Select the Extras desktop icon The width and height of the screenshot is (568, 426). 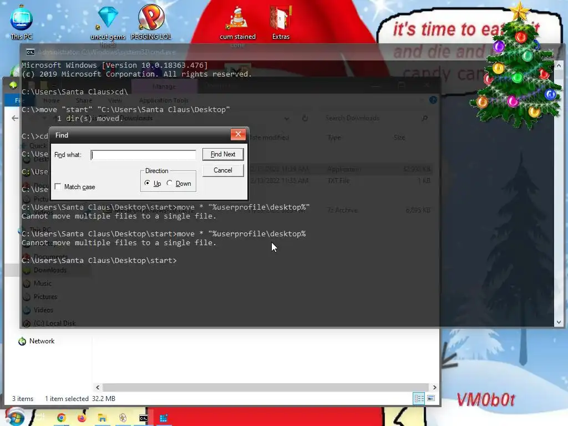(281, 22)
